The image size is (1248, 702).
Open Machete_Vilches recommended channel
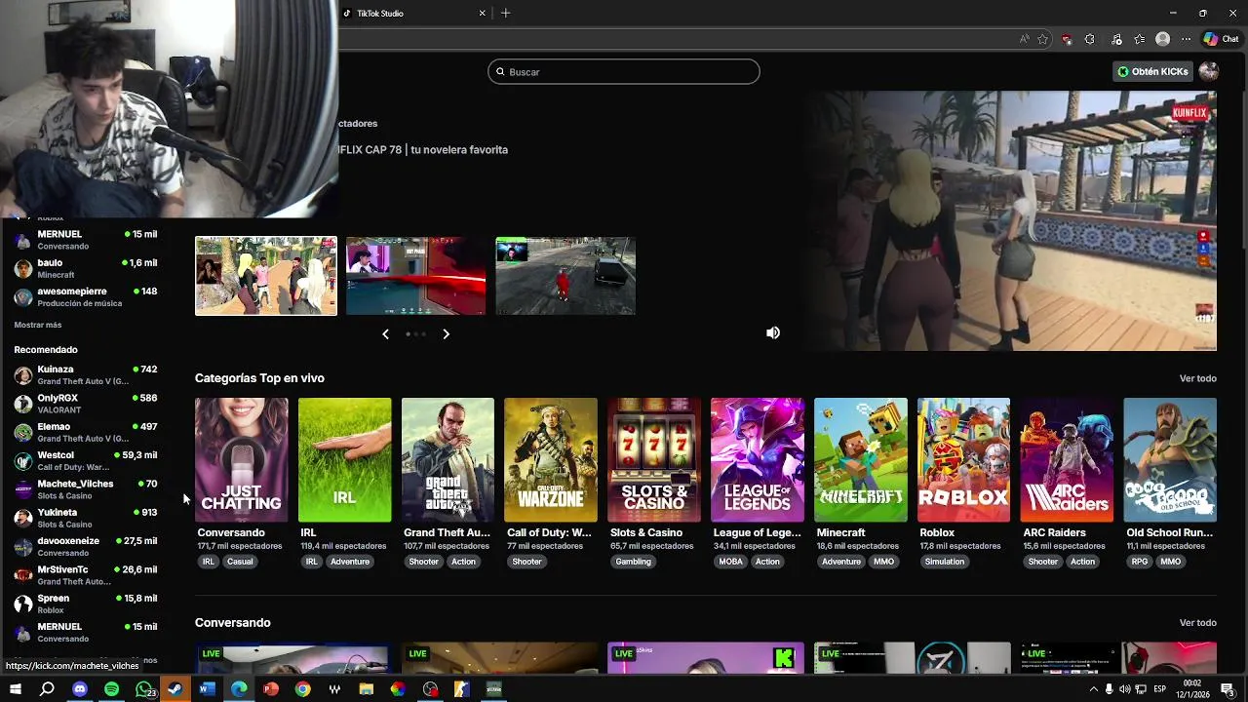(86, 489)
